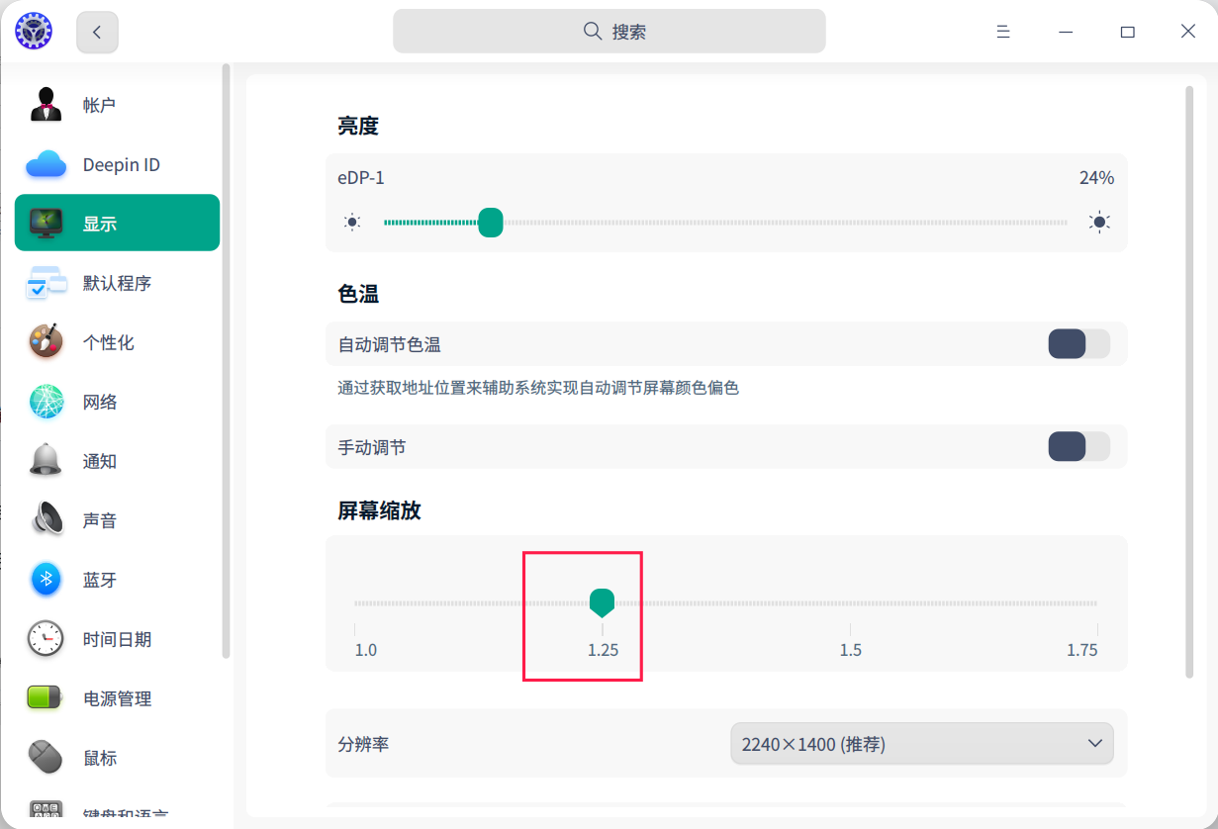The image size is (1218, 829).
Task: Set screen scale to 1.75
Action: pyautogui.click(x=1082, y=650)
